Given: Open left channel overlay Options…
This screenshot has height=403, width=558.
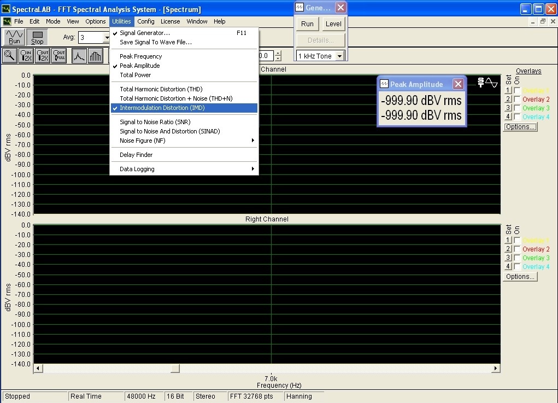Looking at the screenshot, I should [520, 127].
